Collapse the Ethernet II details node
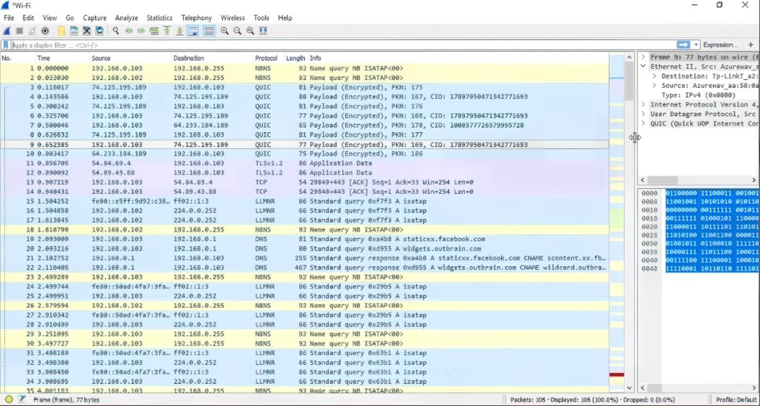760x406 pixels. coord(643,66)
